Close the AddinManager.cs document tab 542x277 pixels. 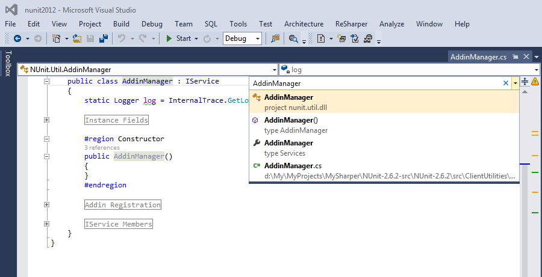(x=526, y=57)
